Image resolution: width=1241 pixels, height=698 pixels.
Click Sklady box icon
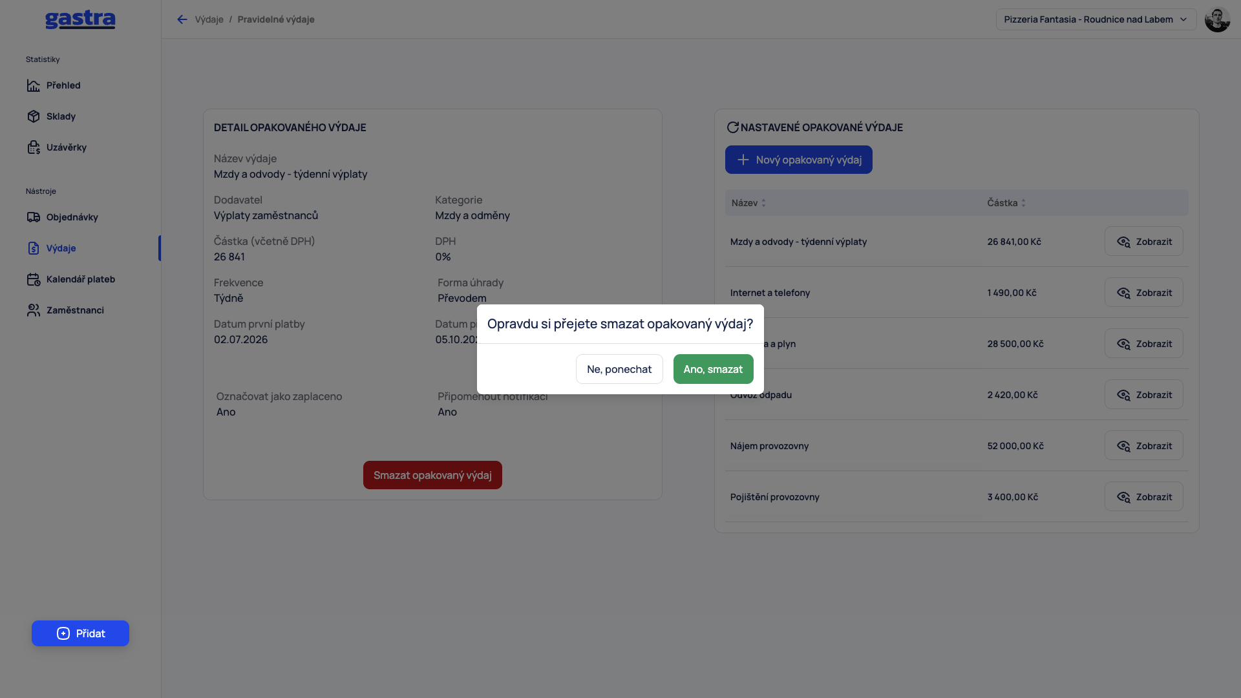(x=34, y=116)
